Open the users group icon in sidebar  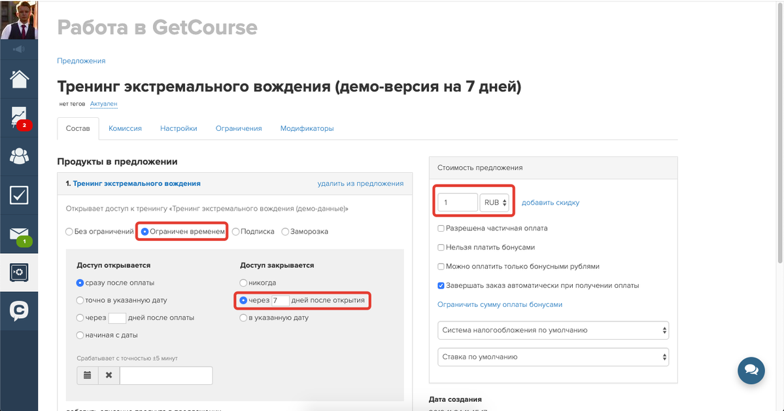[x=19, y=156]
